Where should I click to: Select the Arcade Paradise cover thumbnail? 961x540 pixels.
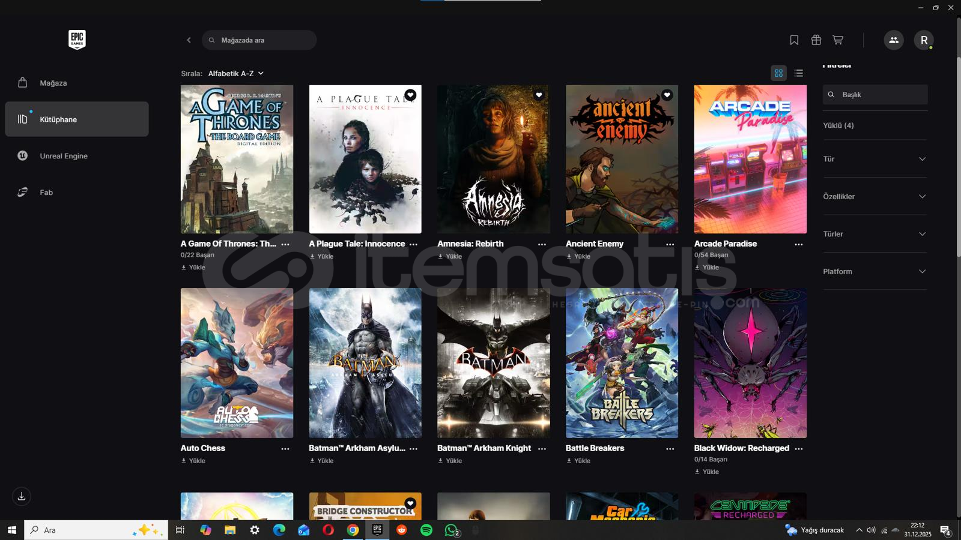[x=750, y=159]
